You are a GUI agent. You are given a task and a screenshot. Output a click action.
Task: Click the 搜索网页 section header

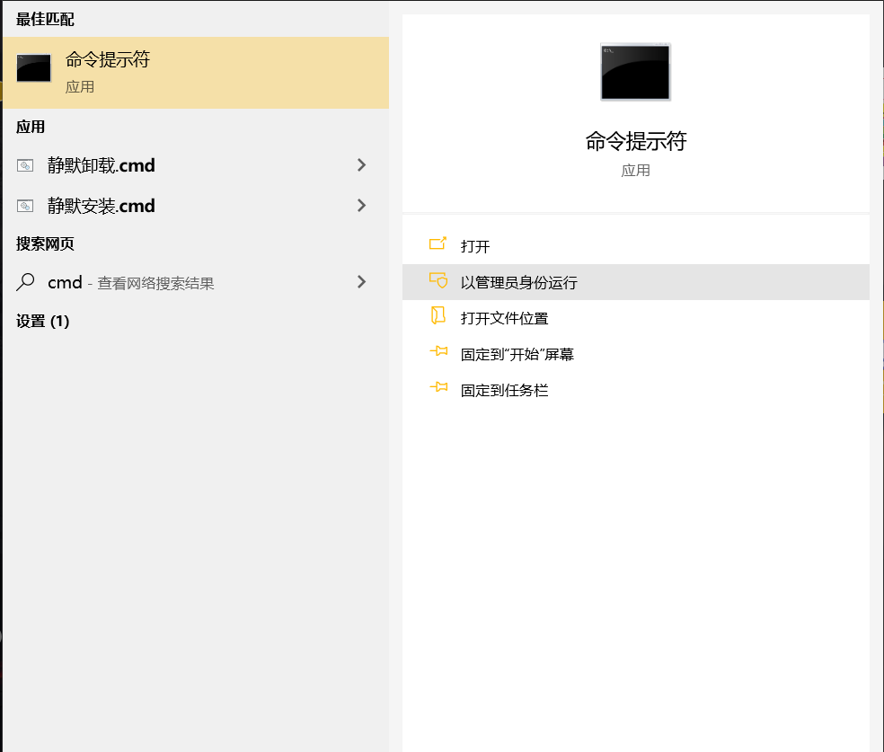point(45,243)
